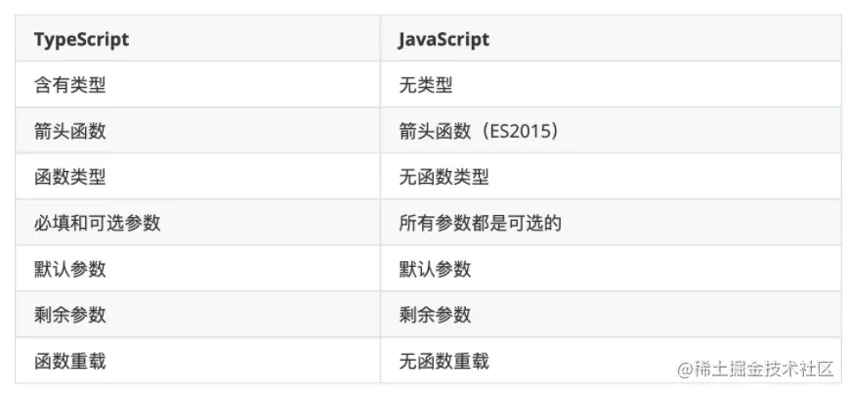This screenshot has height=393, width=848.
Task: Click the 所有参数都是可选的 cell
Action: point(611,223)
